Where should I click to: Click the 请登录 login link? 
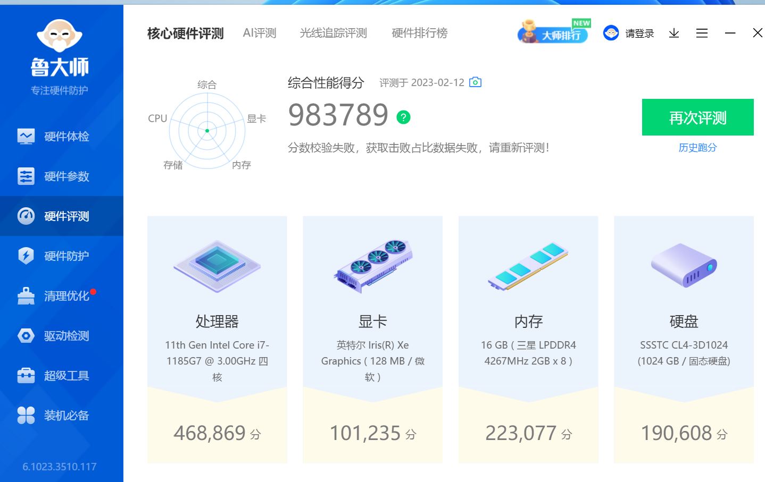[639, 33]
